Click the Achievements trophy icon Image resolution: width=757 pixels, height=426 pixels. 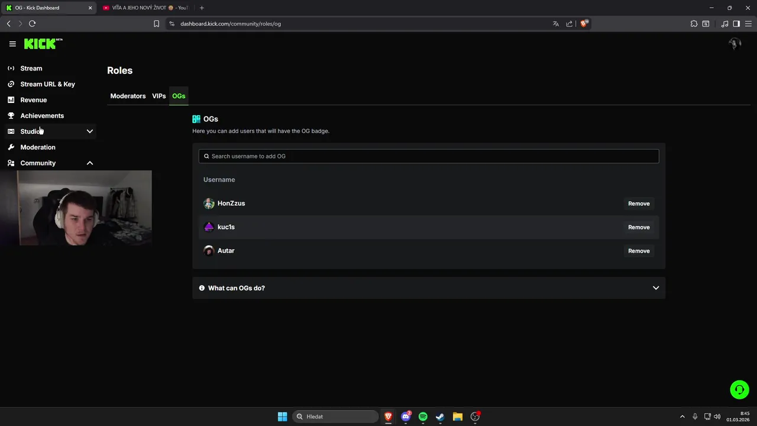tap(11, 115)
